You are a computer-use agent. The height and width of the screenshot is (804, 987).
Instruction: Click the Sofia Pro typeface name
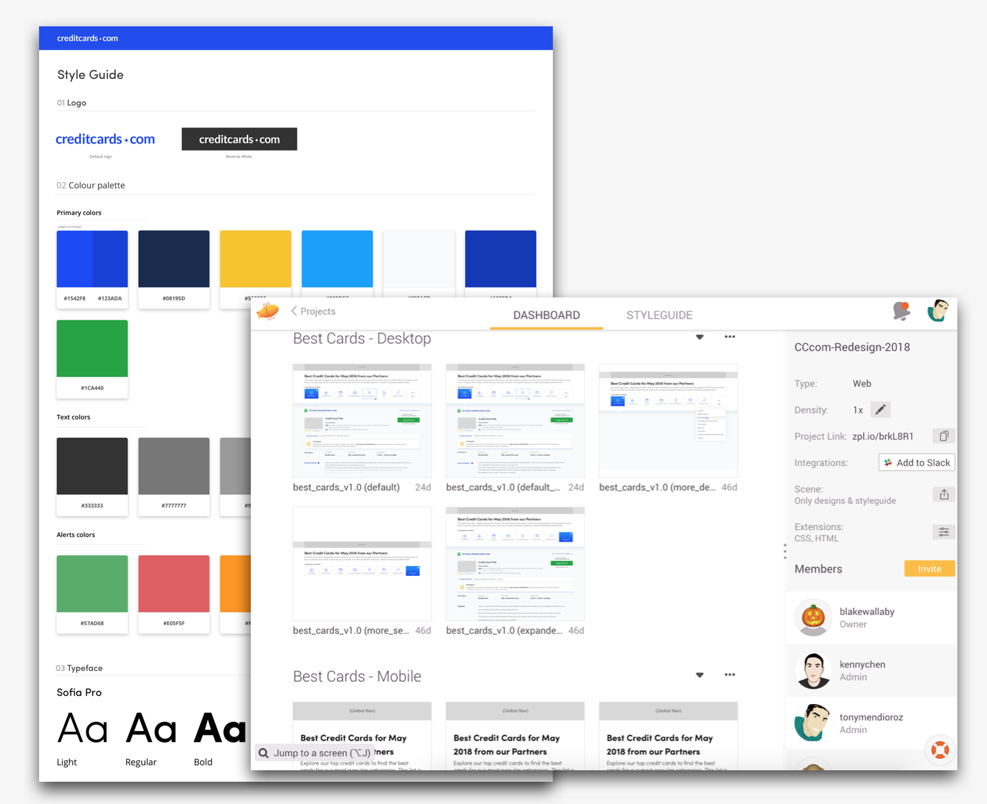click(79, 692)
